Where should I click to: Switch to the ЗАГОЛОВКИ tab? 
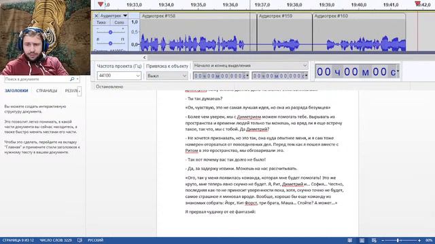[16, 91]
